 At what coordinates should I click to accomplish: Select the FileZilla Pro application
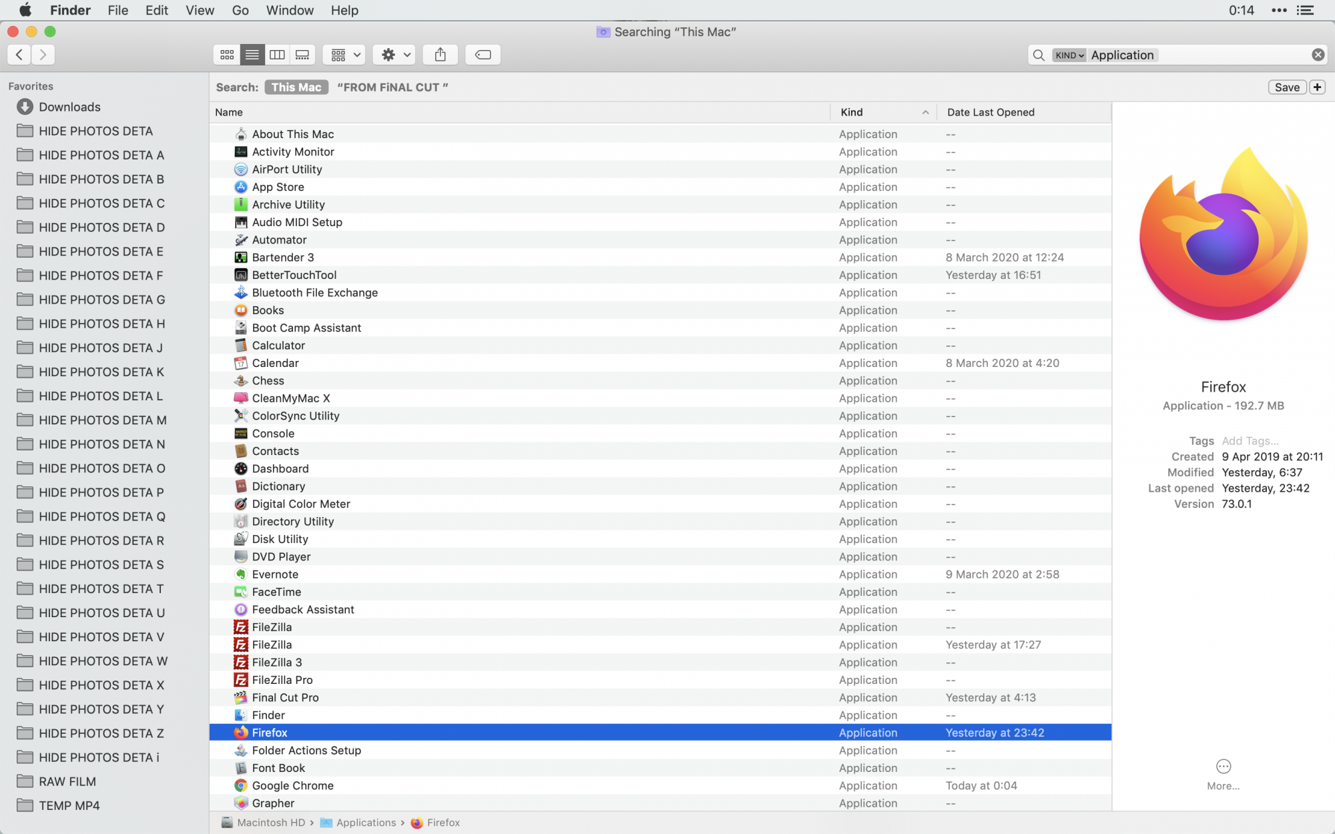point(660,680)
